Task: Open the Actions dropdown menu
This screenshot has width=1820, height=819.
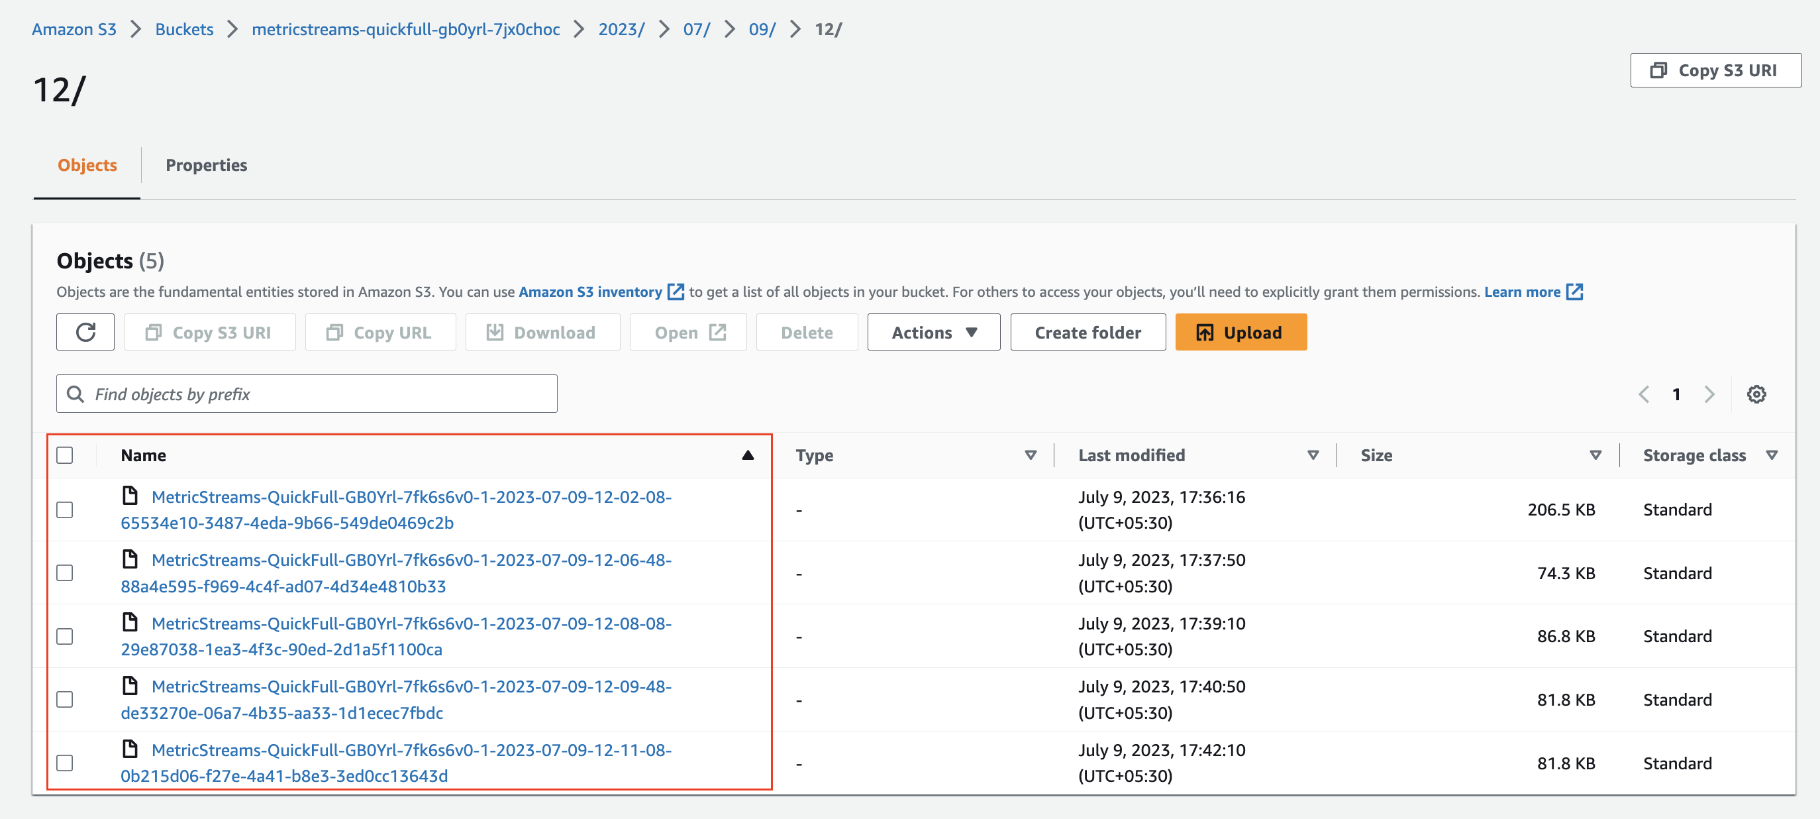Action: [x=933, y=331]
